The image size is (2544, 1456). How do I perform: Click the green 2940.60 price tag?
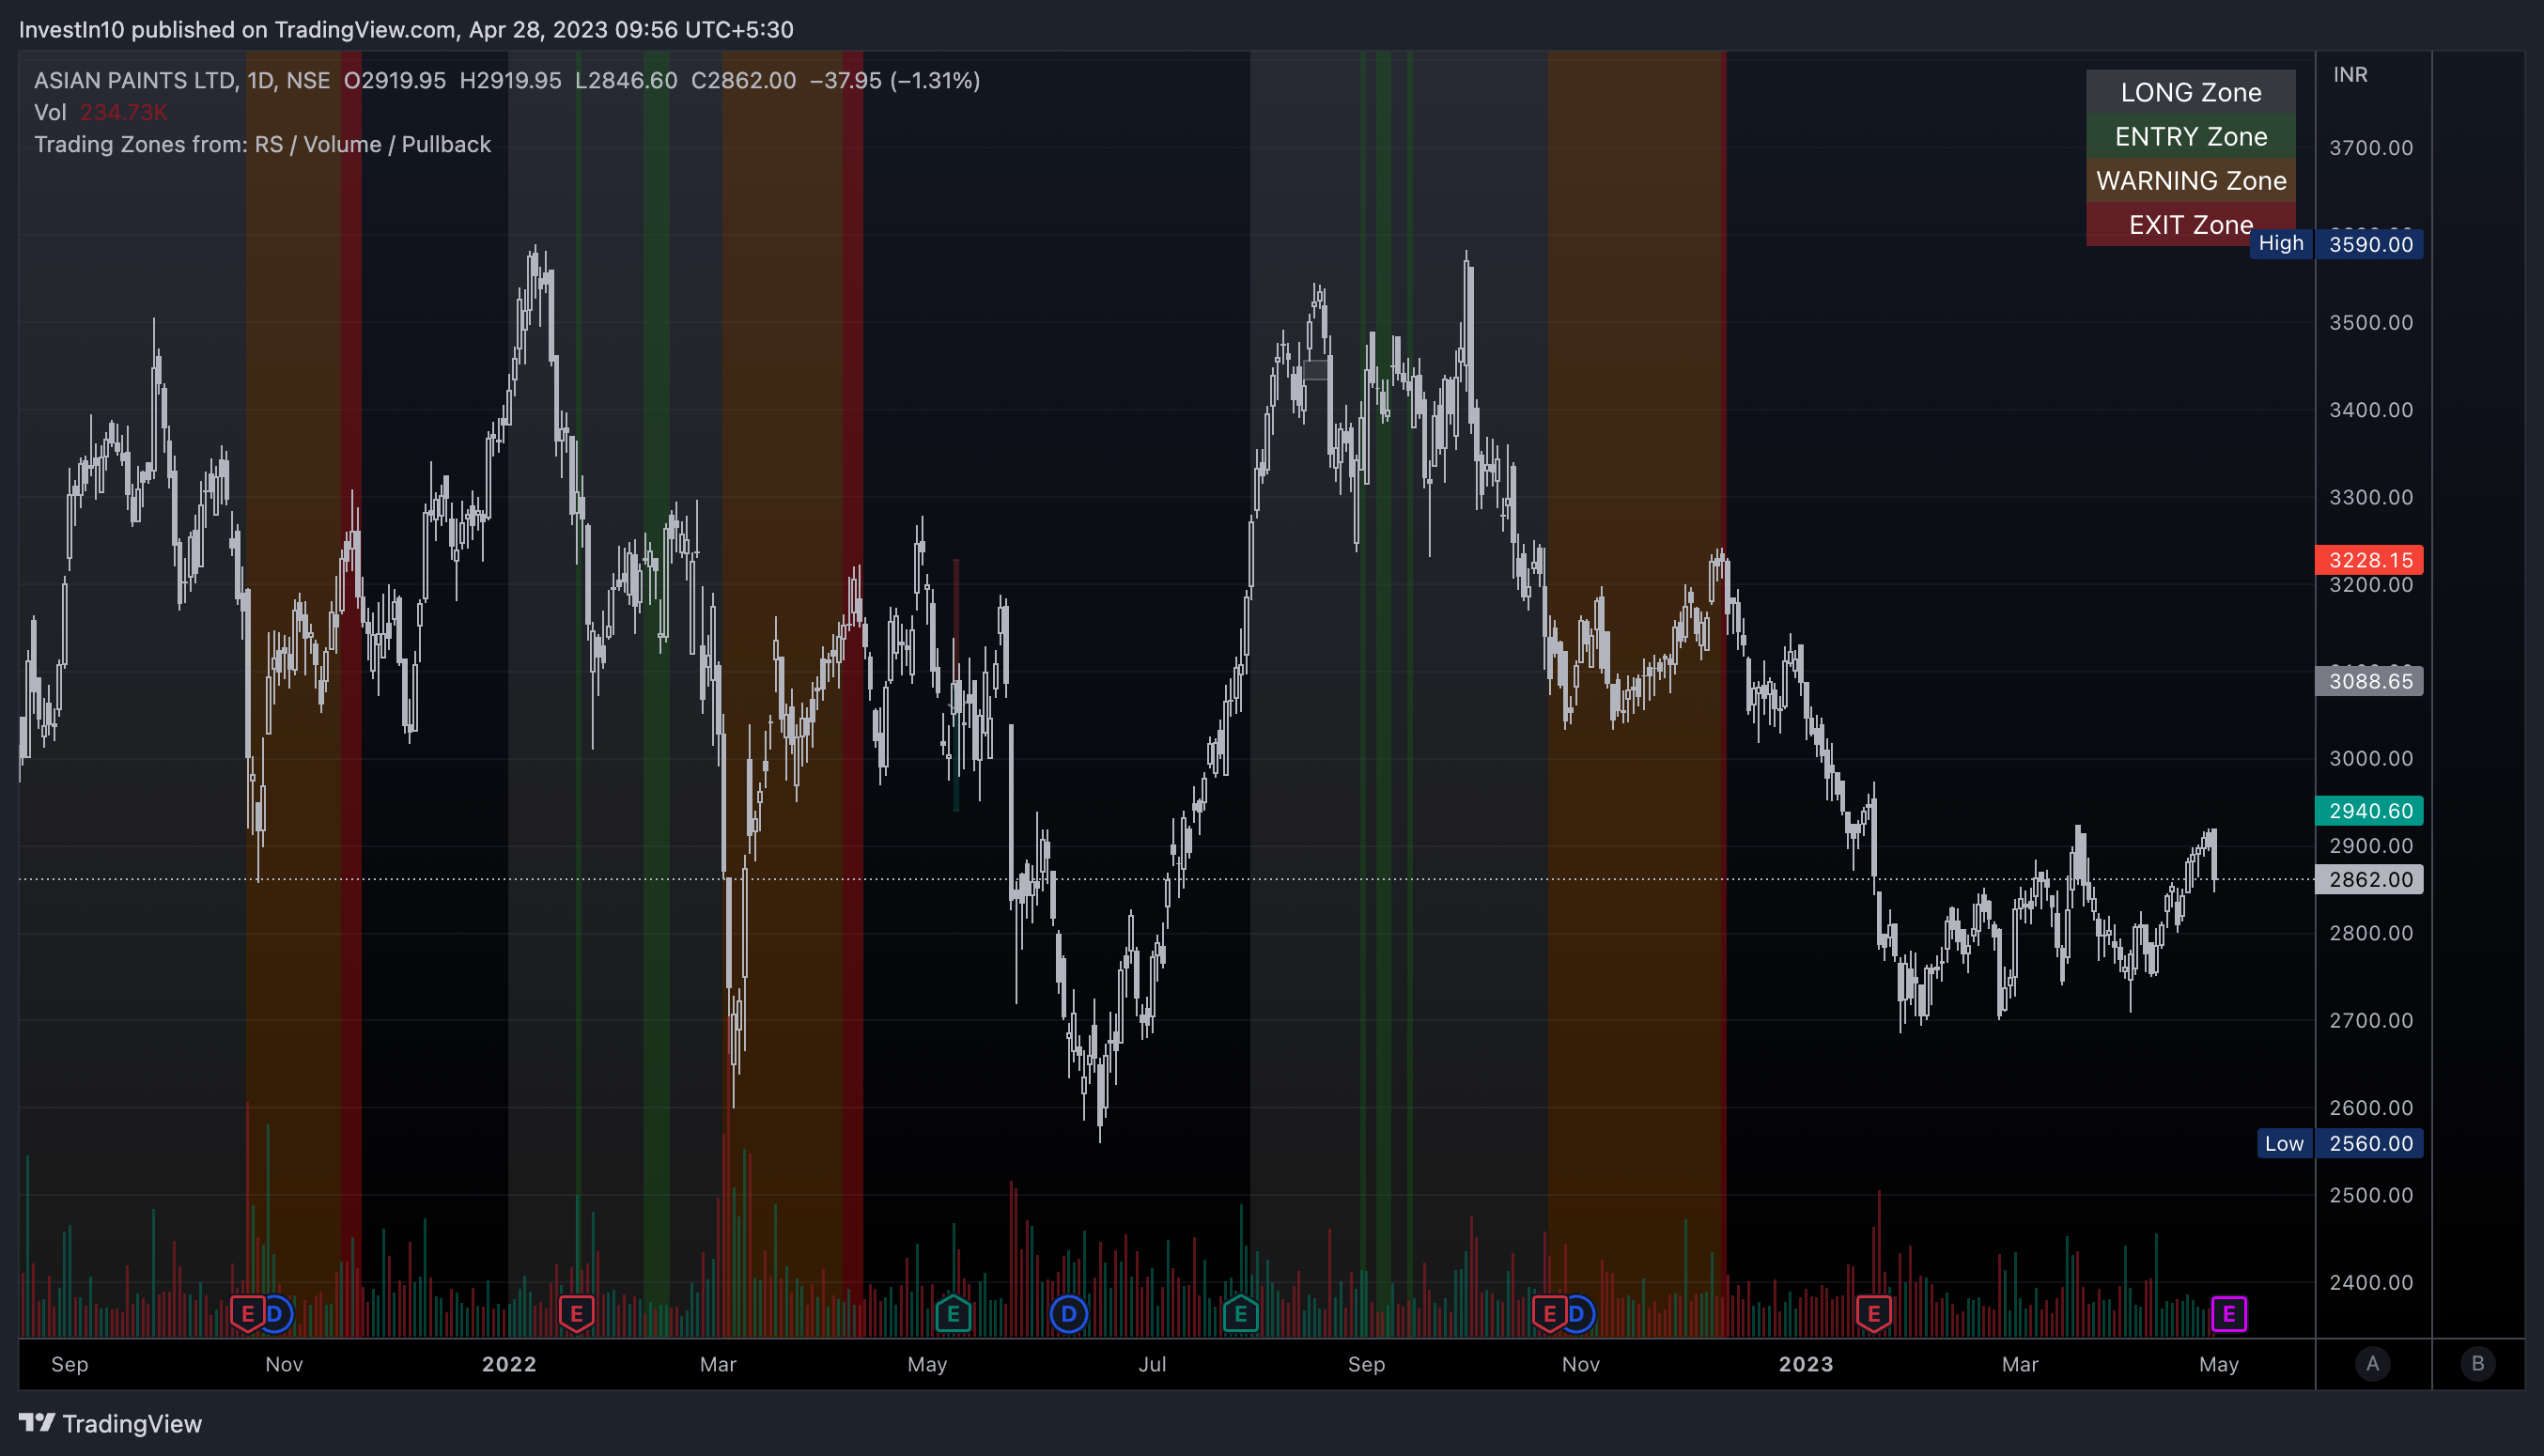pyautogui.click(x=2370, y=810)
